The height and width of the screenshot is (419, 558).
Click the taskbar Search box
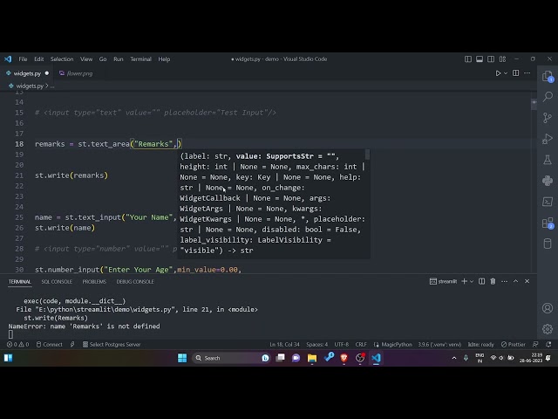[231, 358]
